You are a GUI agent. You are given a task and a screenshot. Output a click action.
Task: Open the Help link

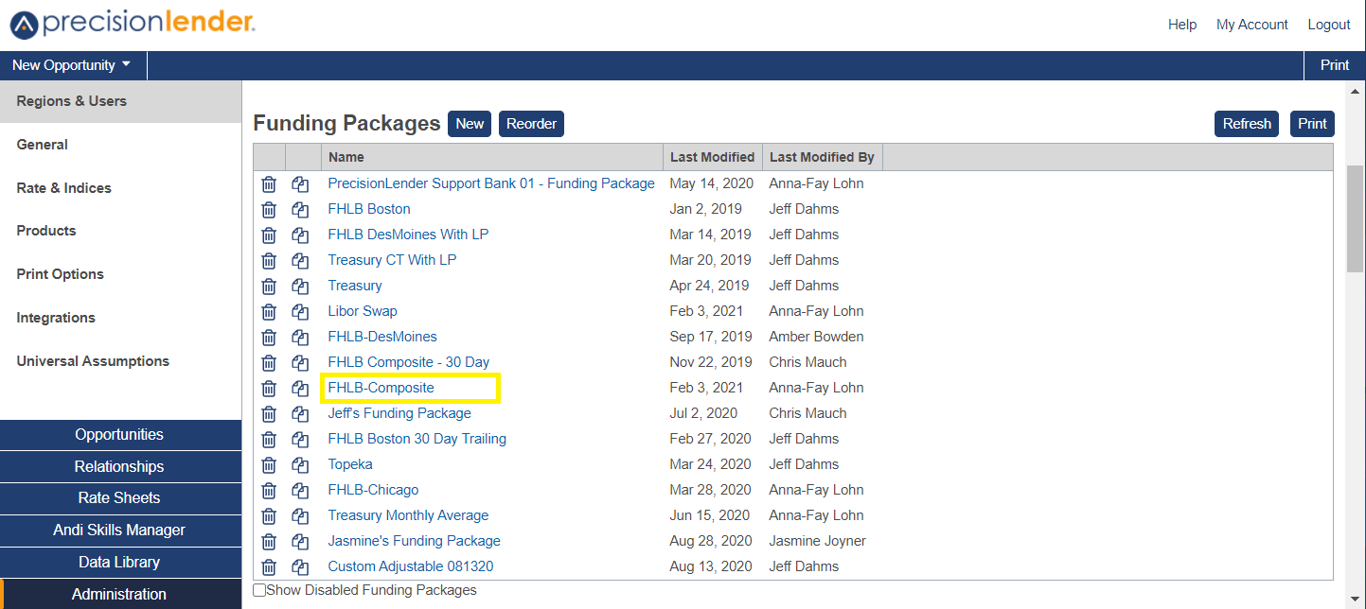[x=1182, y=25]
